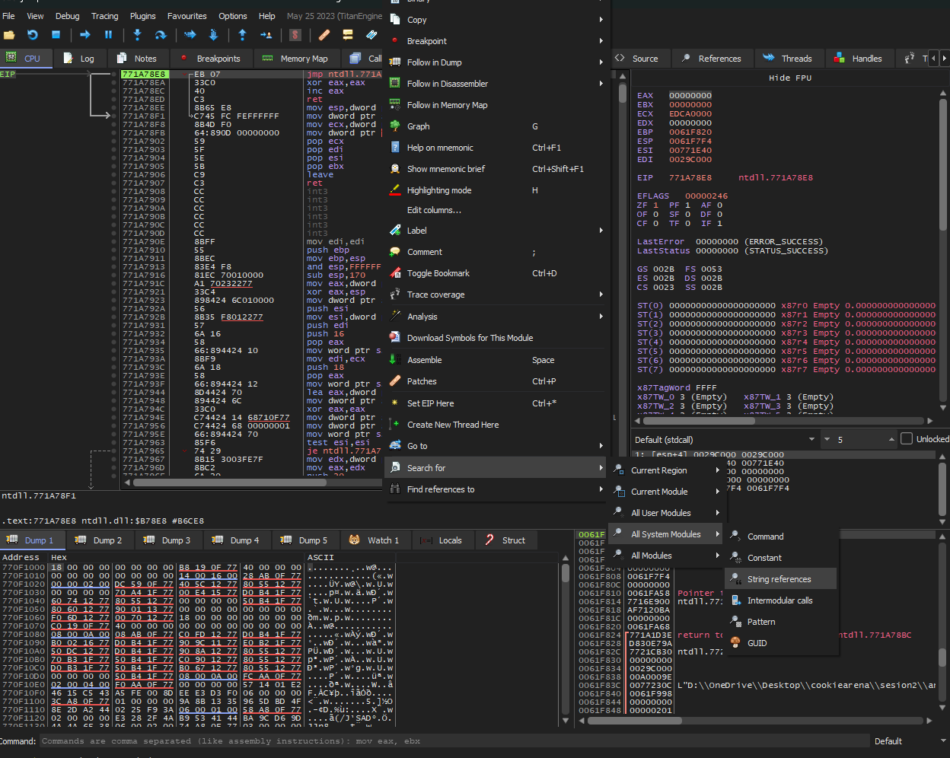Open Scylla with the red S icon
This screenshot has height=758, width=950.
pos(295,35)
